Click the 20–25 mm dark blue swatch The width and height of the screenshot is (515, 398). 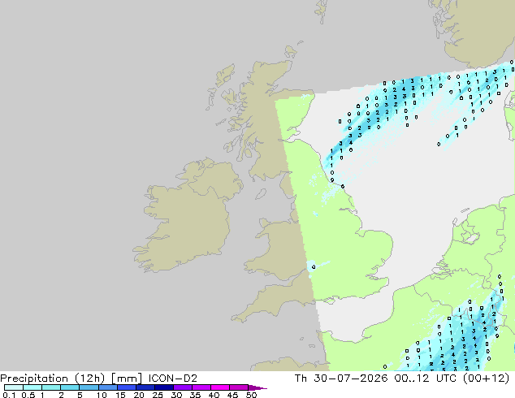pyautogui.click(x=145, y=387)
